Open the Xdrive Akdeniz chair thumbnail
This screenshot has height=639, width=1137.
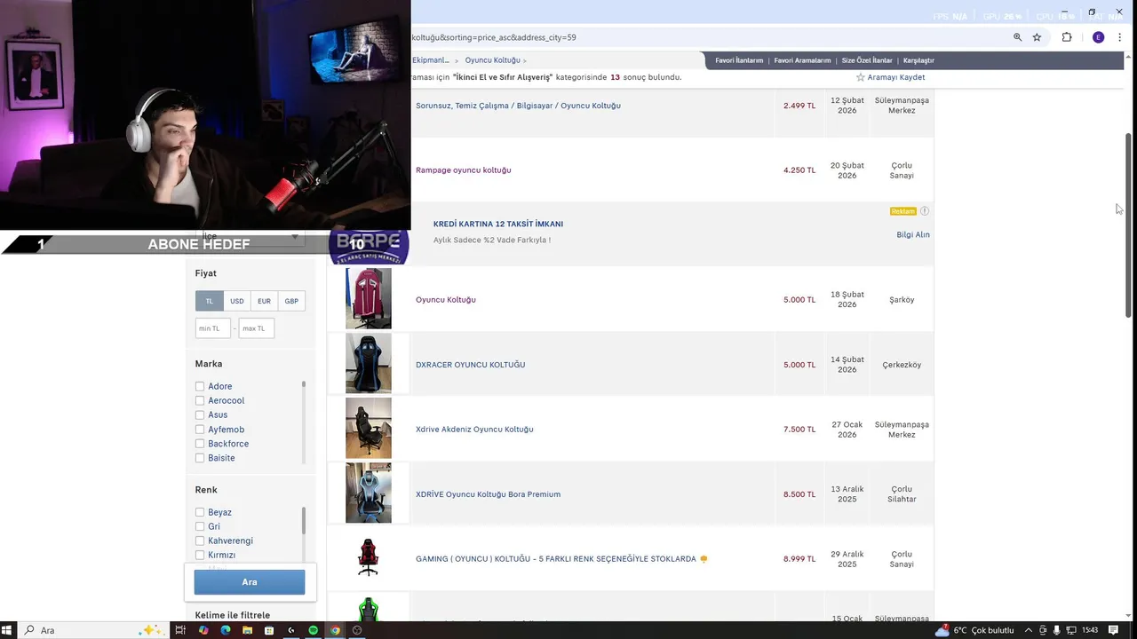tap(369, 429)
